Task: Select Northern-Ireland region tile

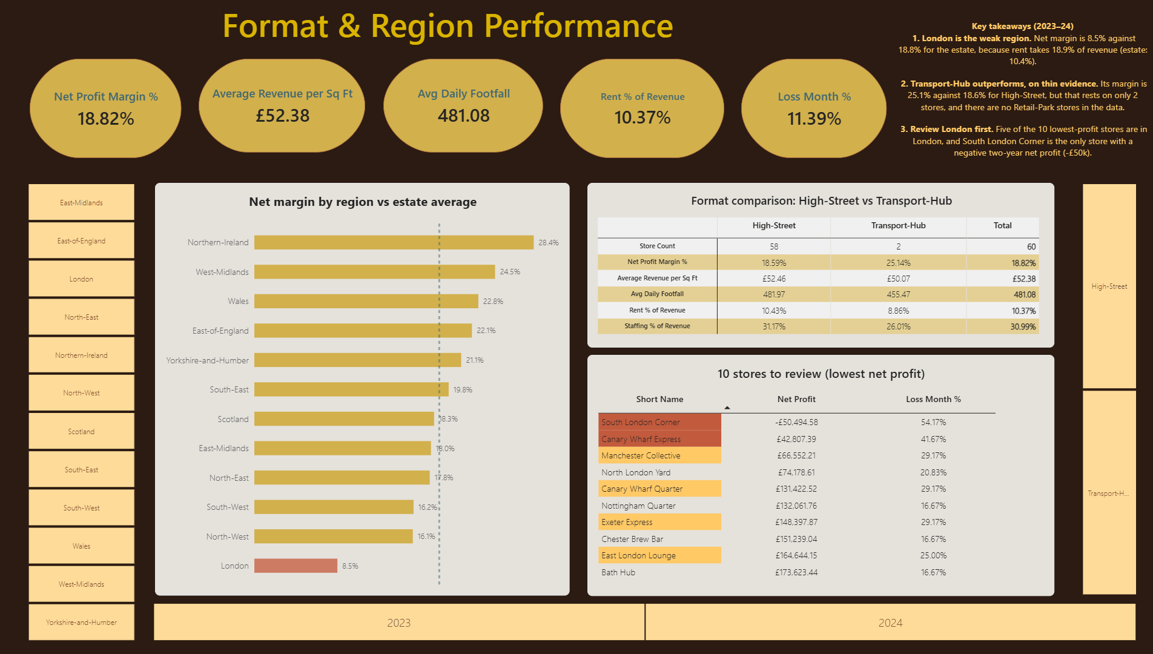Action: coord(81,355)
